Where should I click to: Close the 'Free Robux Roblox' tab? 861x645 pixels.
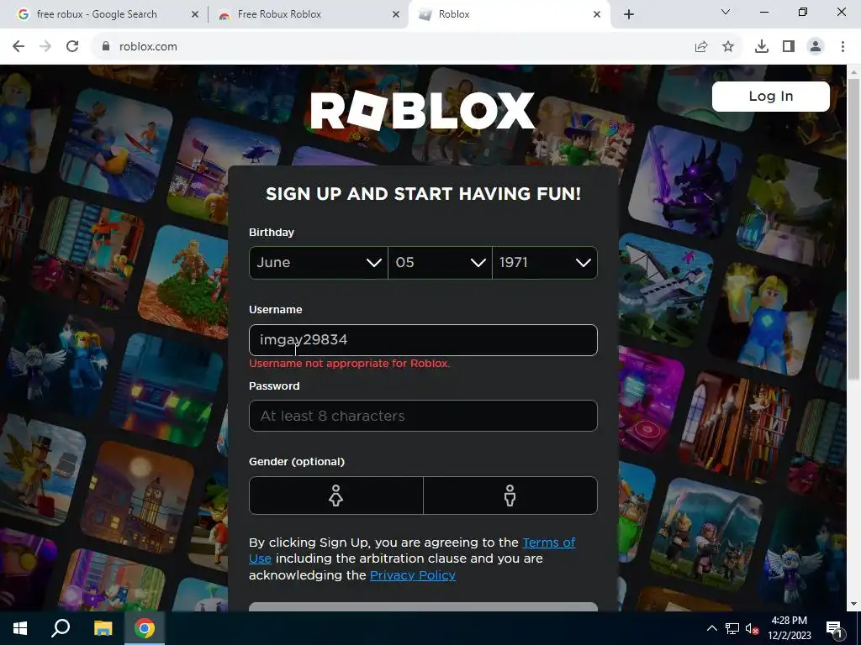[396, 14]
